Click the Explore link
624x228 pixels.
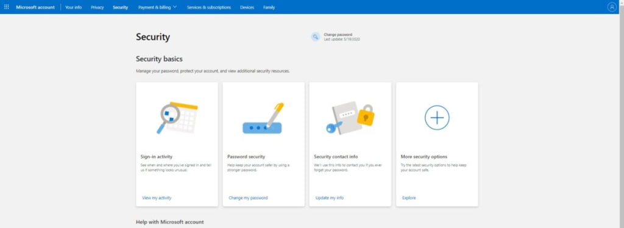pyautogui.click(x=409, y=198)
